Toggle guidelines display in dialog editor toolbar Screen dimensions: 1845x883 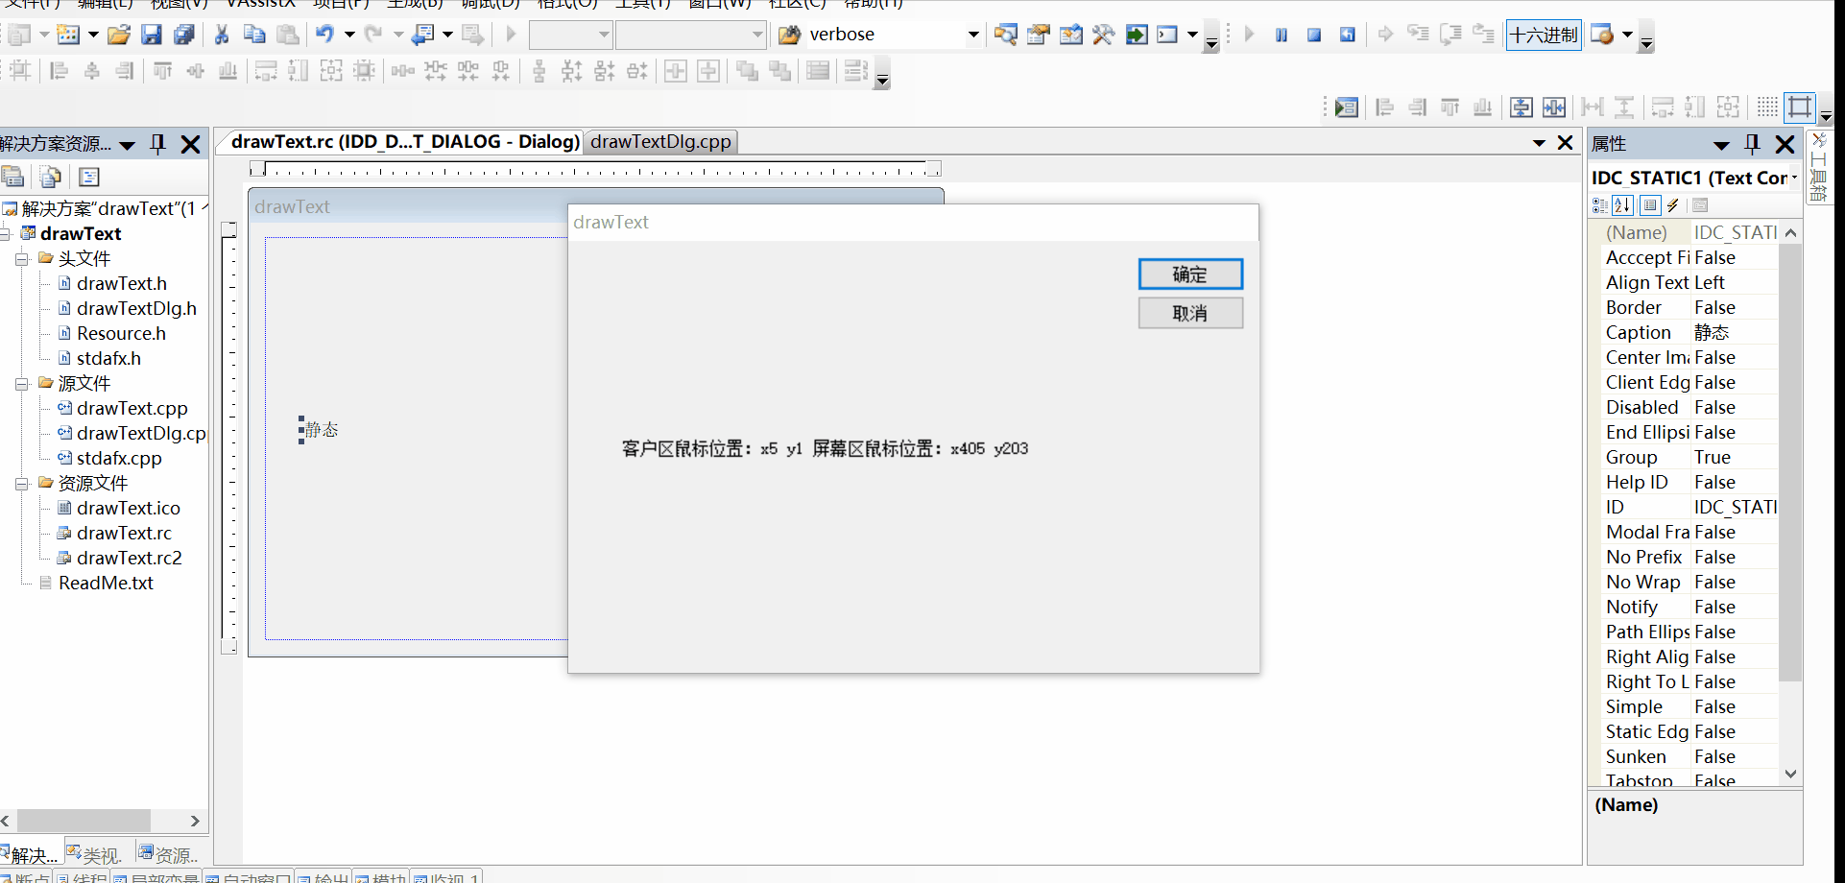[x=1800, y=107]
